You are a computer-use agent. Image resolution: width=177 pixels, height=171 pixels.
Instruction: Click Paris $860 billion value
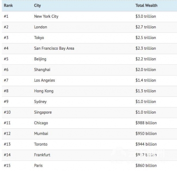tap(146, 166)
